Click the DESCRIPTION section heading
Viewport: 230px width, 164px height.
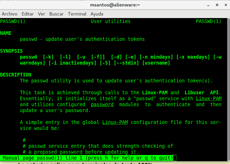[x=15, y=75]
